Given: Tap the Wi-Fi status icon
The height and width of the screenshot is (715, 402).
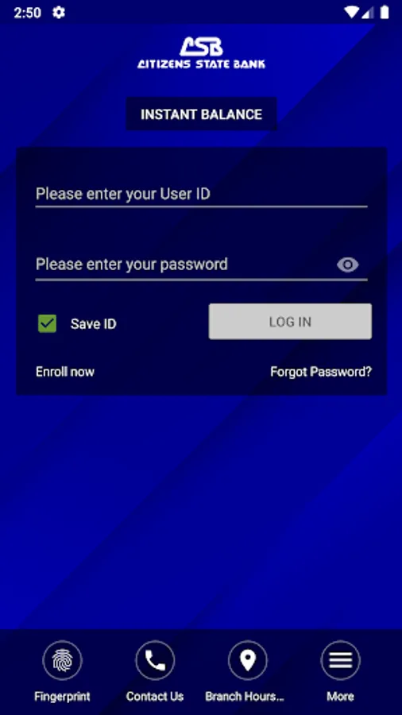Looking at the screenshot, I should point(351,12).
